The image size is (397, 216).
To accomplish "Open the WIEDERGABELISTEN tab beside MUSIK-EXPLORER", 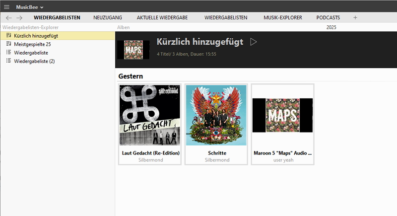I will click(x=226, y=18).
